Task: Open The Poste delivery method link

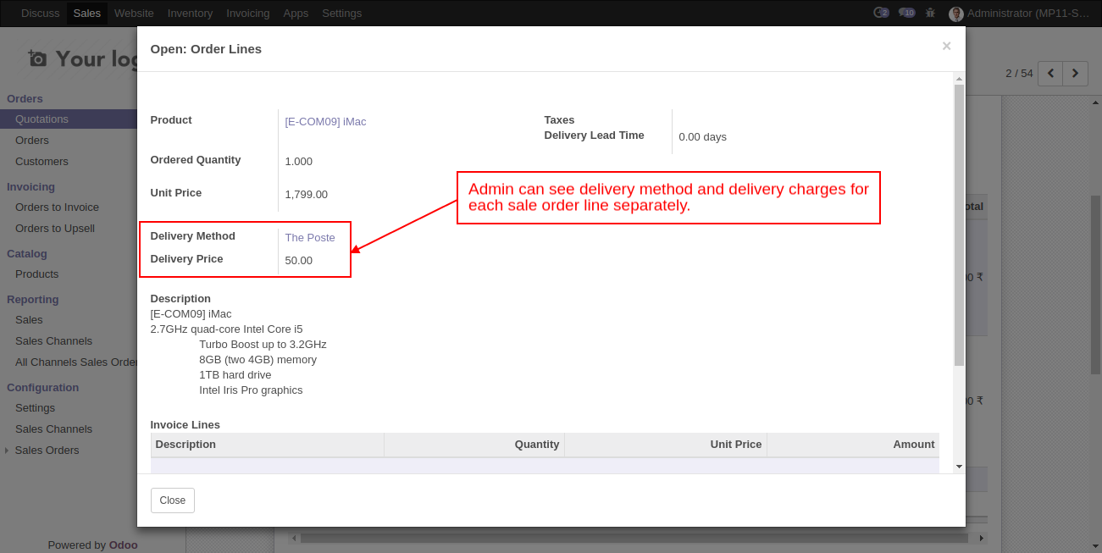Action: coord(310,238)
